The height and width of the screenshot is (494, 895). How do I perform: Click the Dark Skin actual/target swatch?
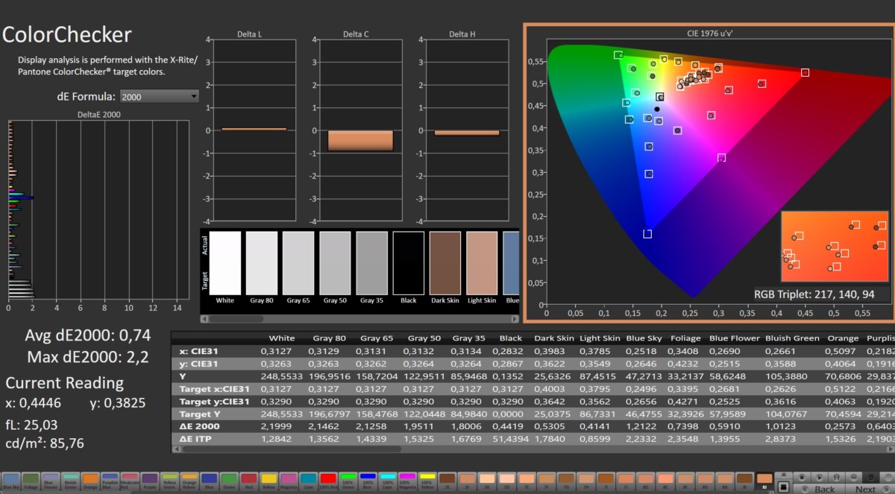coord(445,262)
